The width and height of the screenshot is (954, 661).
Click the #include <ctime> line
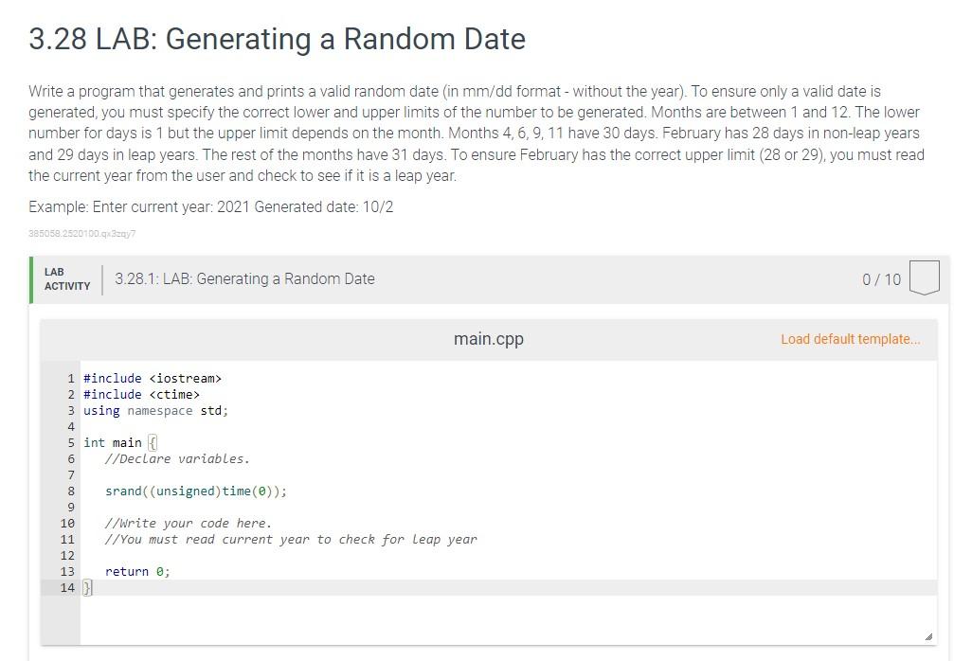[141, 395]
